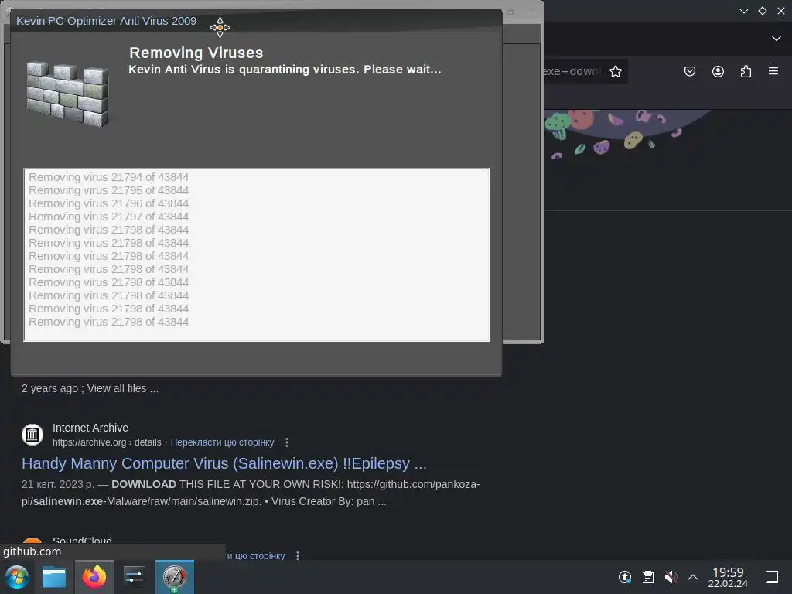Click the Windows-style start menu button
Image resolution: width=792 pixels, height=594 pixels.
click(17, 577)
